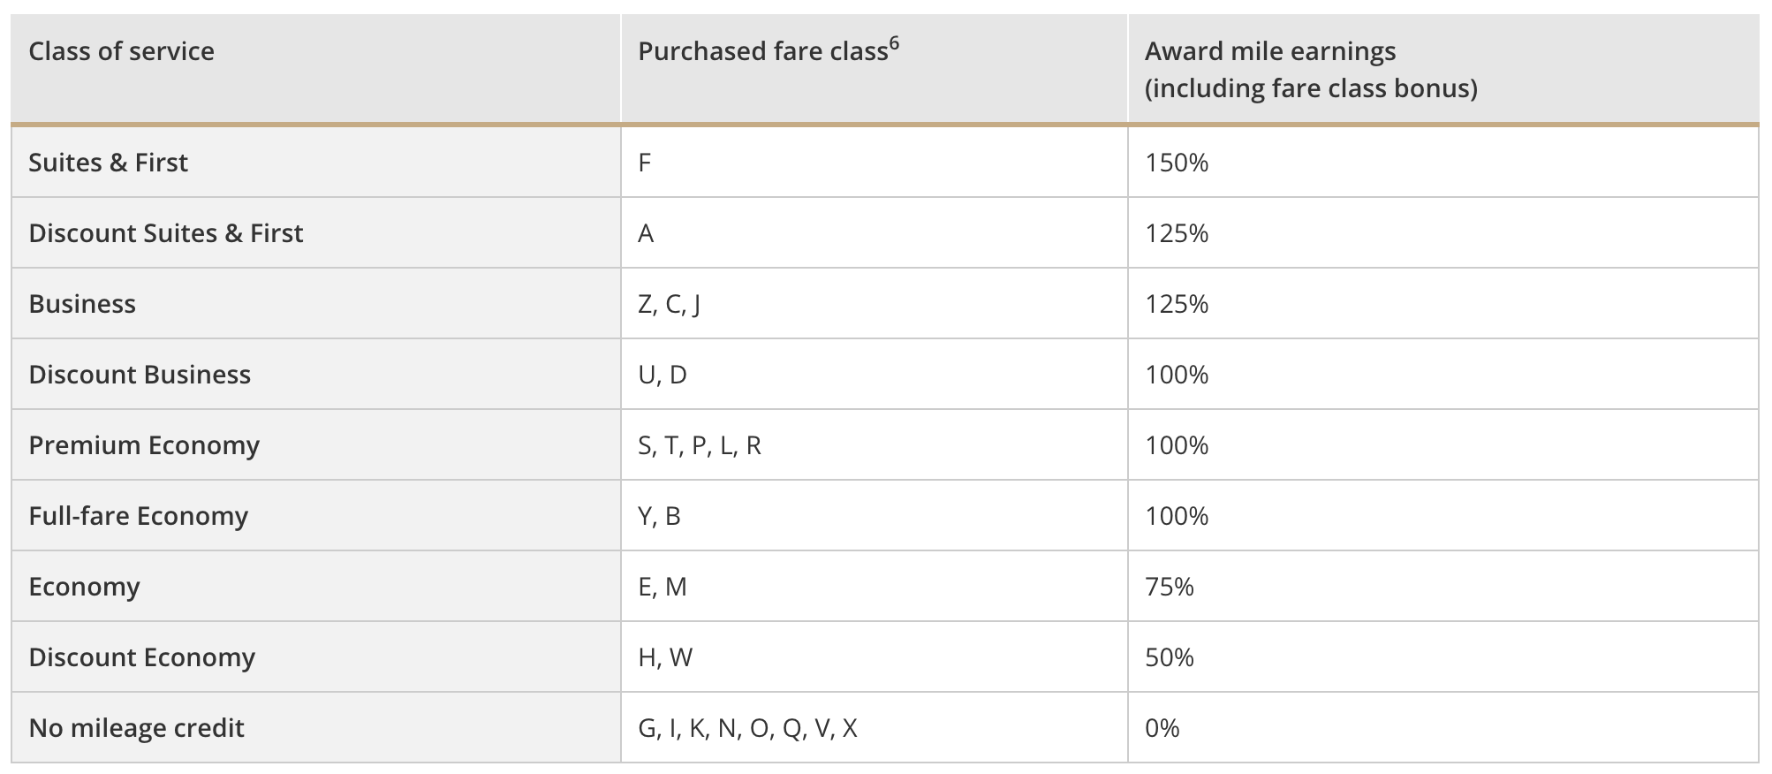This screenshot has width=1772, height=774.
Task: Click fare class 'E, M' cell
Action: pyautogui.click(x=662, y=587)
